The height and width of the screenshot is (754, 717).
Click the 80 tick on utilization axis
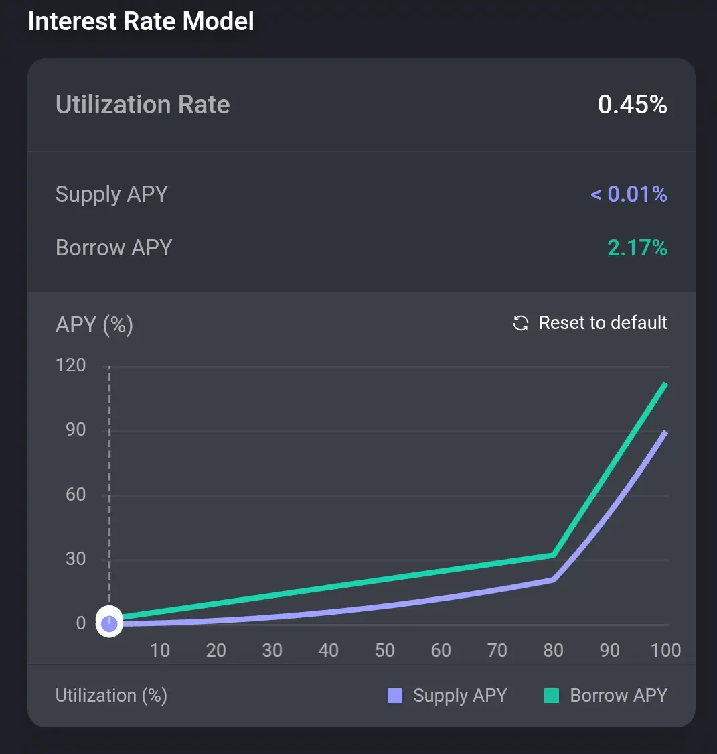pyautogui.click(x=553, y=650)
